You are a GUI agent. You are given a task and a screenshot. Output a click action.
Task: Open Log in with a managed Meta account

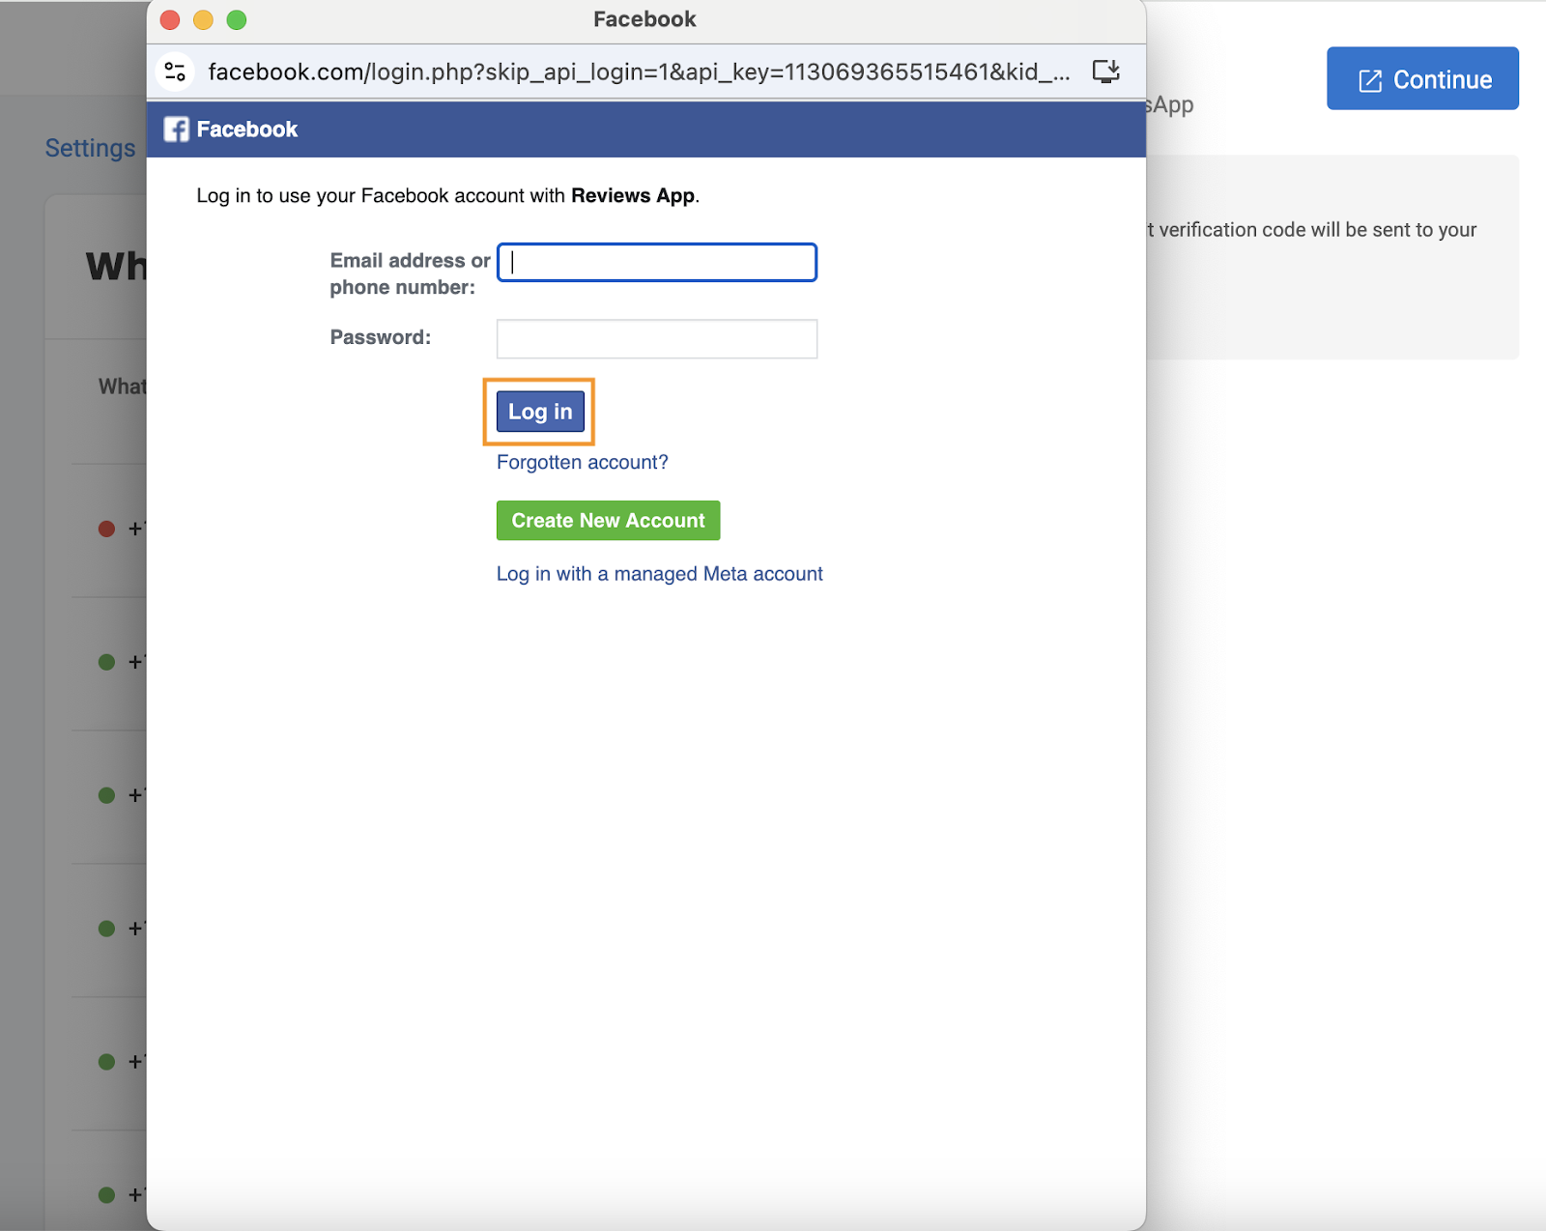(x=659, y=574)
